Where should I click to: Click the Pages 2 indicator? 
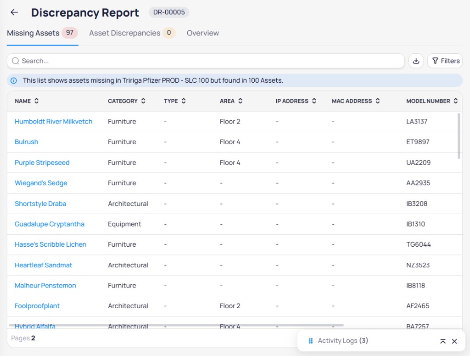(23, 338)
